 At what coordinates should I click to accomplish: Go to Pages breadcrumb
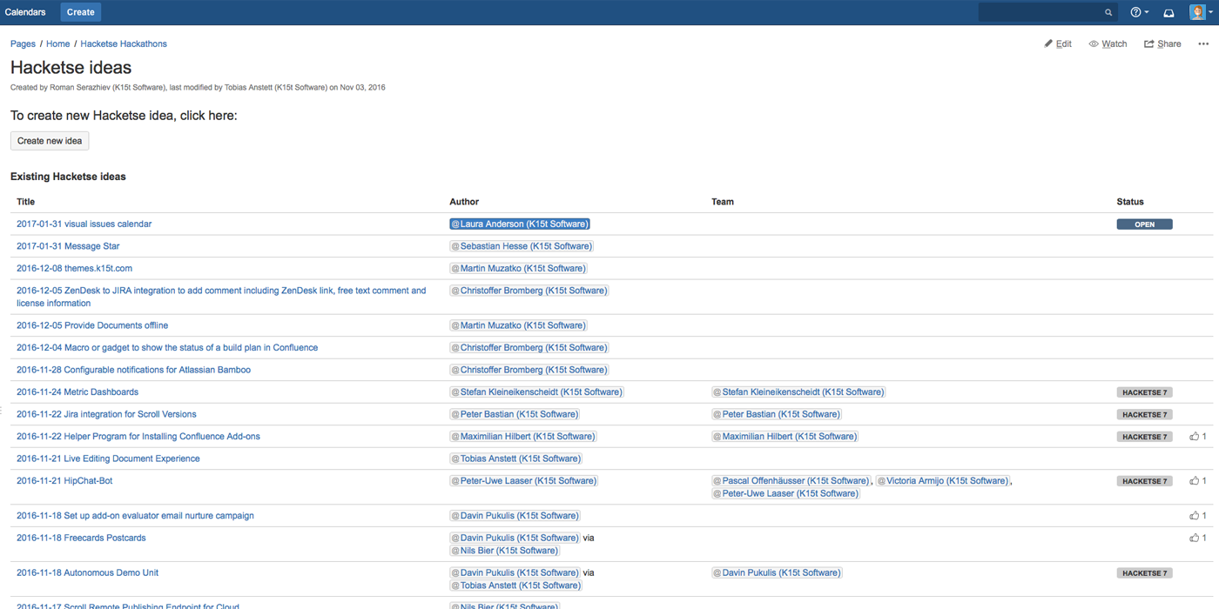click(23, 43)
